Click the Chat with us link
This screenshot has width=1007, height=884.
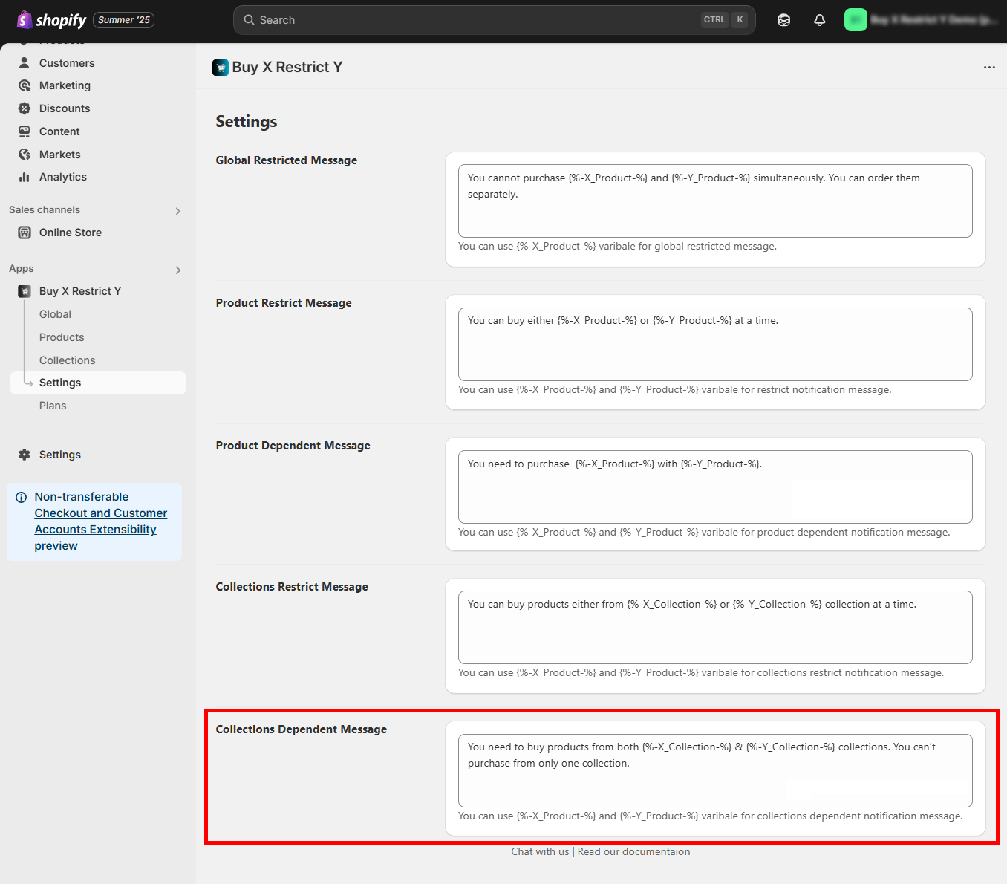[x=540, y=852]
